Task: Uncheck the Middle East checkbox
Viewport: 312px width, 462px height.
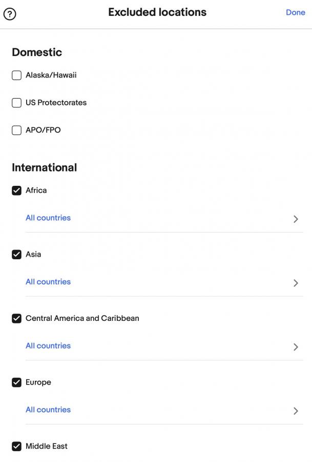Action: [x=16, y=447]
